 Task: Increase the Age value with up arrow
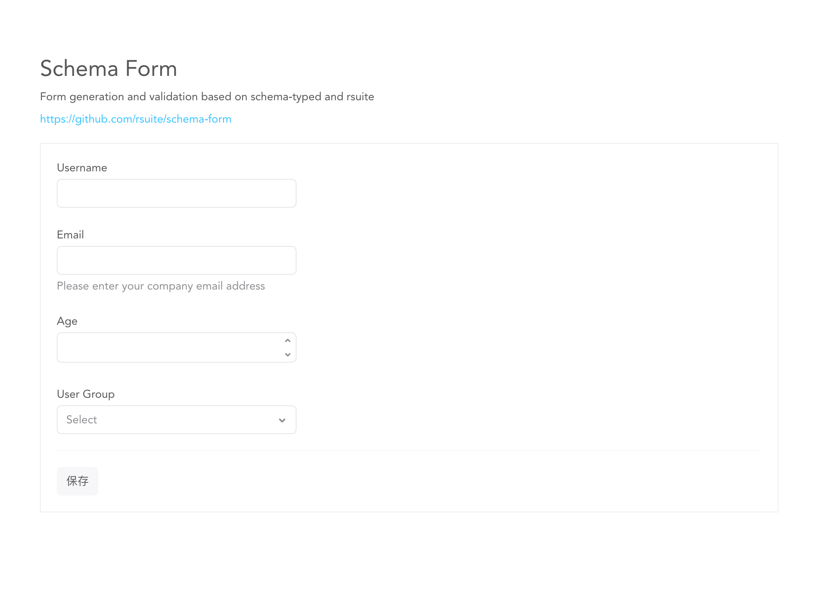[x=287, y=341]
